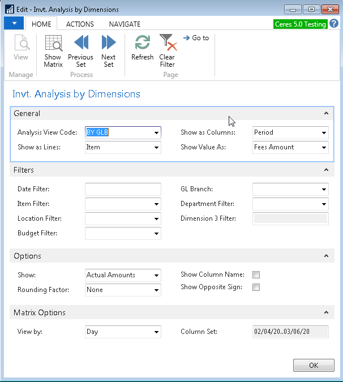Open the Rounding Factor dropdown
Screen dimensions: 343x382
coord(156,290)
